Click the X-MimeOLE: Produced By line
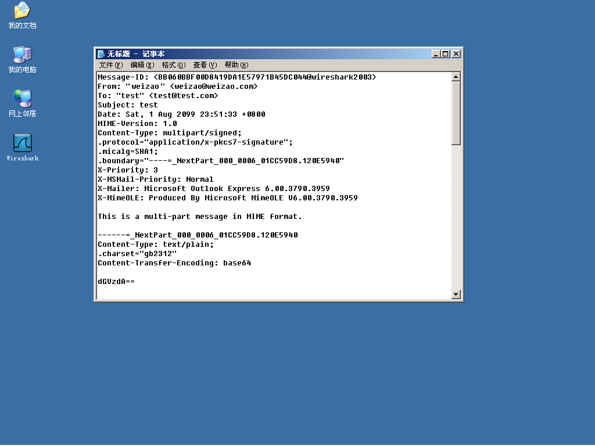 coord(228,198)
